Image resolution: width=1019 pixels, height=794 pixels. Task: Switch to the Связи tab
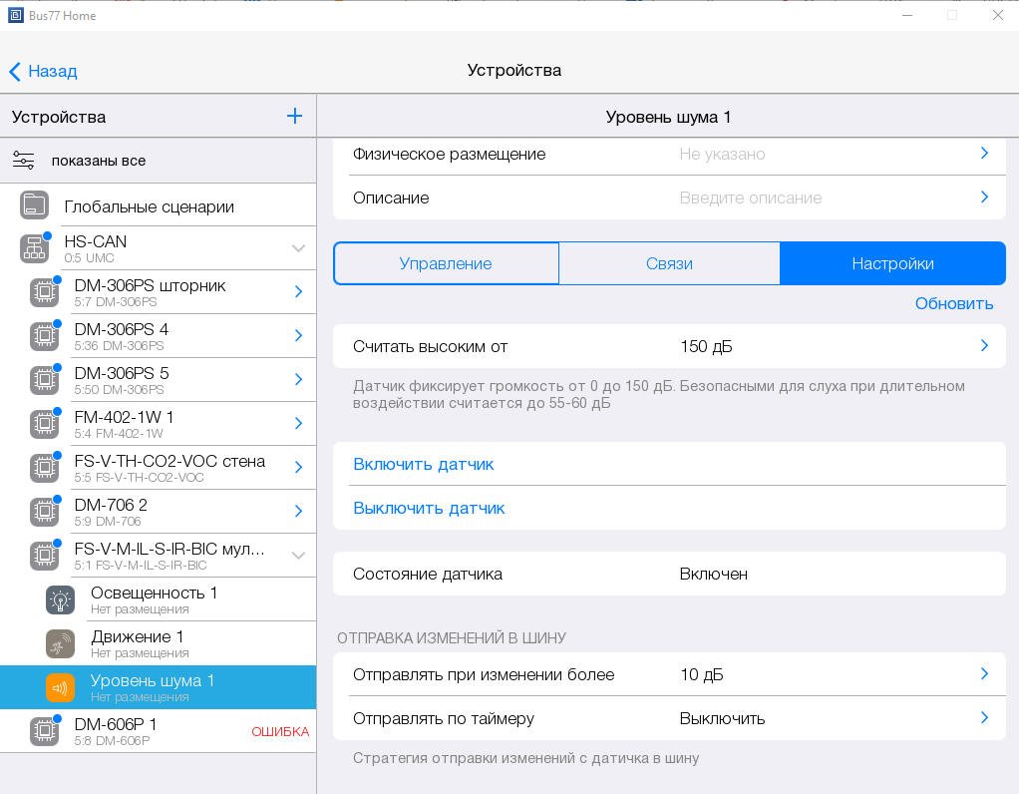[669, 264]
